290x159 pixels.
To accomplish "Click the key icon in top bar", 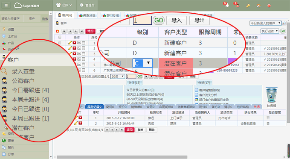I will pyautogui.click(x=248, y=6).
